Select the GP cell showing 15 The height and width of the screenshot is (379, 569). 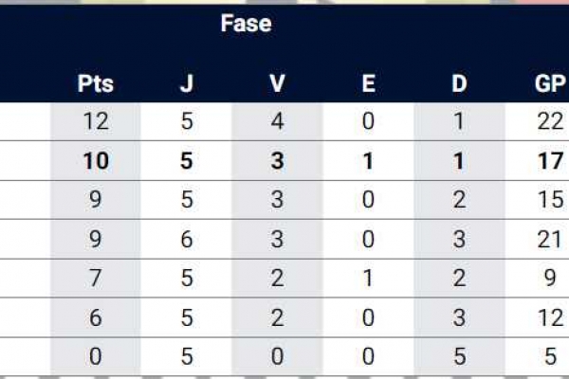click(550, 200)
